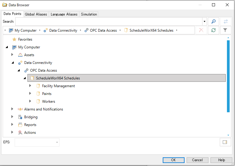The image size is (235, 166).
Task: Click the blue vertical scrollbar thumb
Action: (228, 76)
